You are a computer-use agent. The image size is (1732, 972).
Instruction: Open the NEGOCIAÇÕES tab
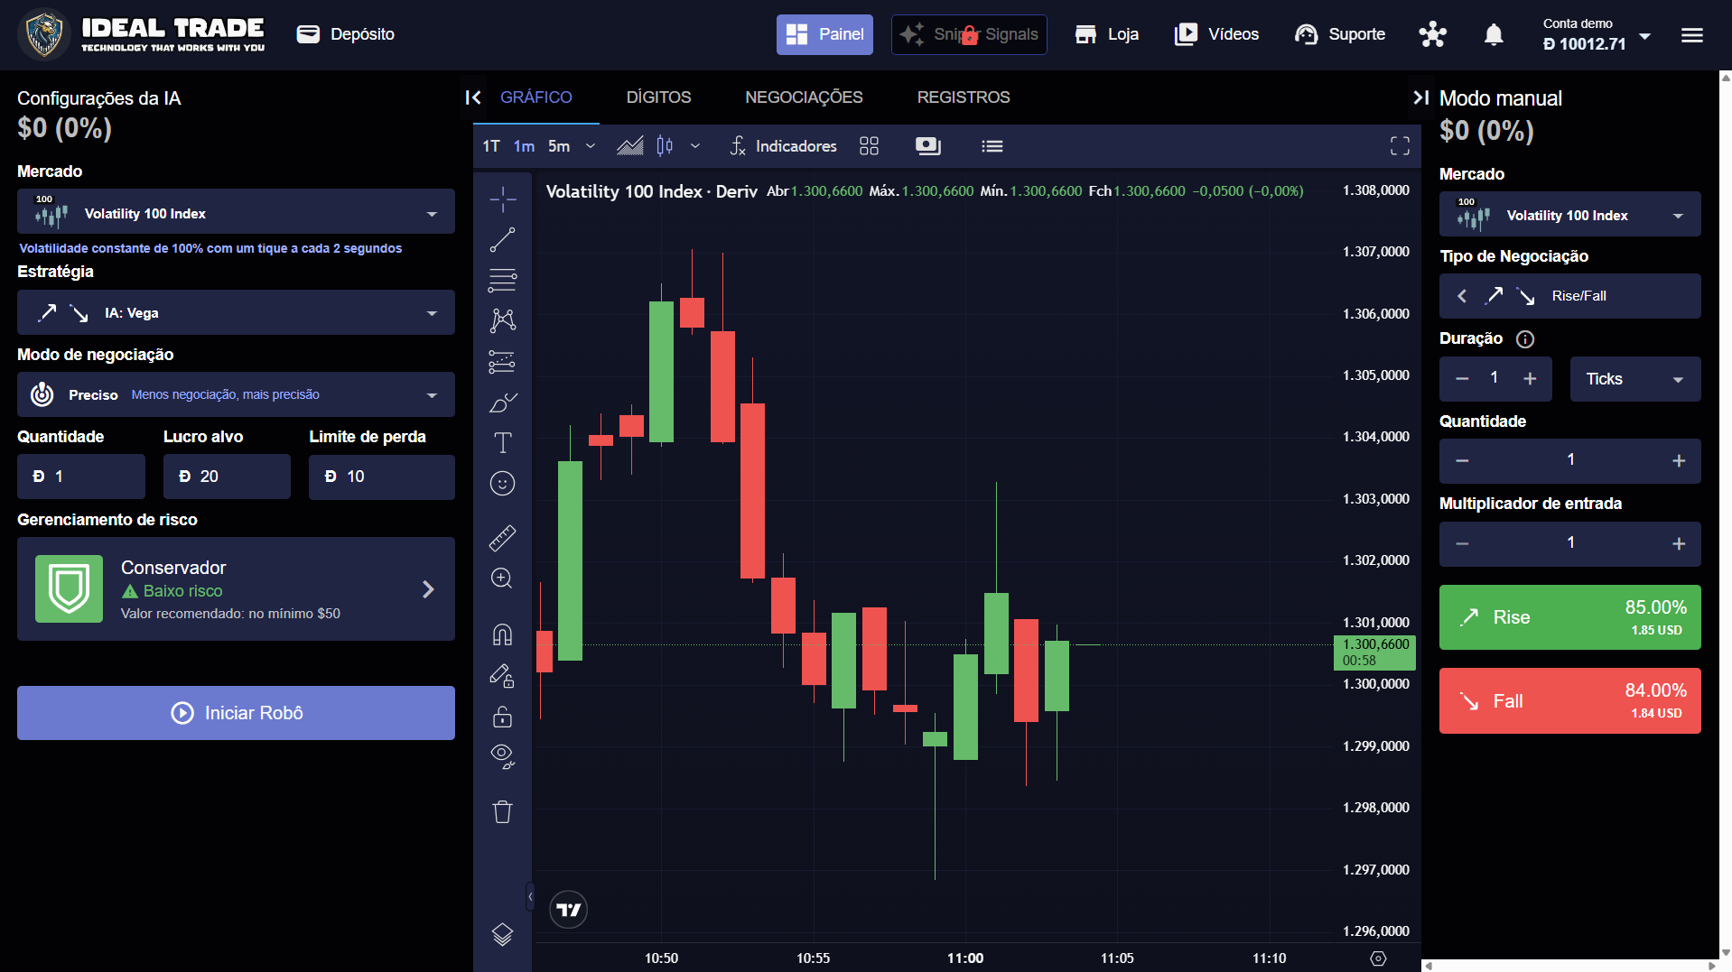(x=804, y=97)
